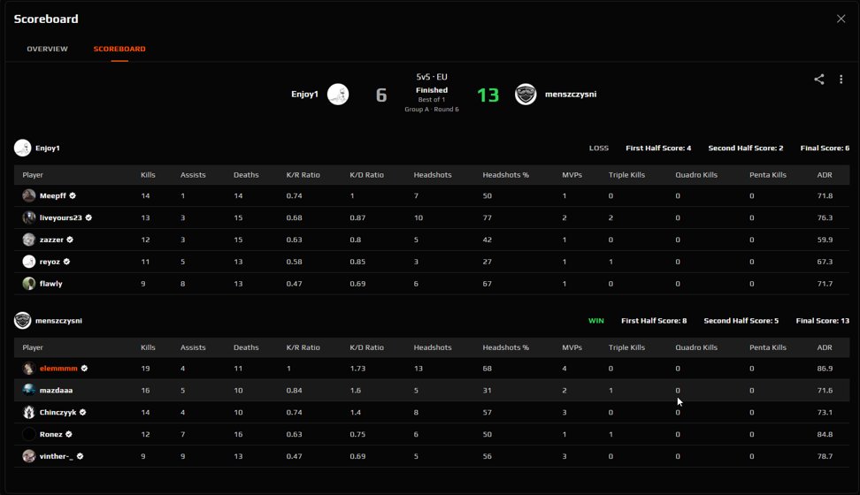Open vinther-_ player avatar
This screenshot has width=860, height=495.
(x=29, y=456)
